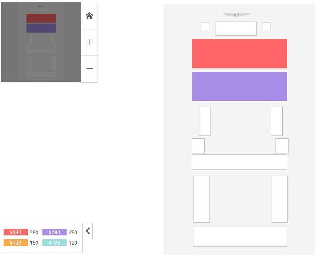Select the bottom-most wide white seating section
Screen dimensions: 329x255
(240, 236)
